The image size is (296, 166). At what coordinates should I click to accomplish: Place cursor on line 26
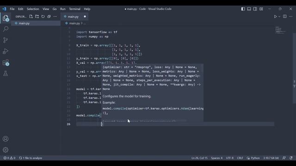[175, 124]
